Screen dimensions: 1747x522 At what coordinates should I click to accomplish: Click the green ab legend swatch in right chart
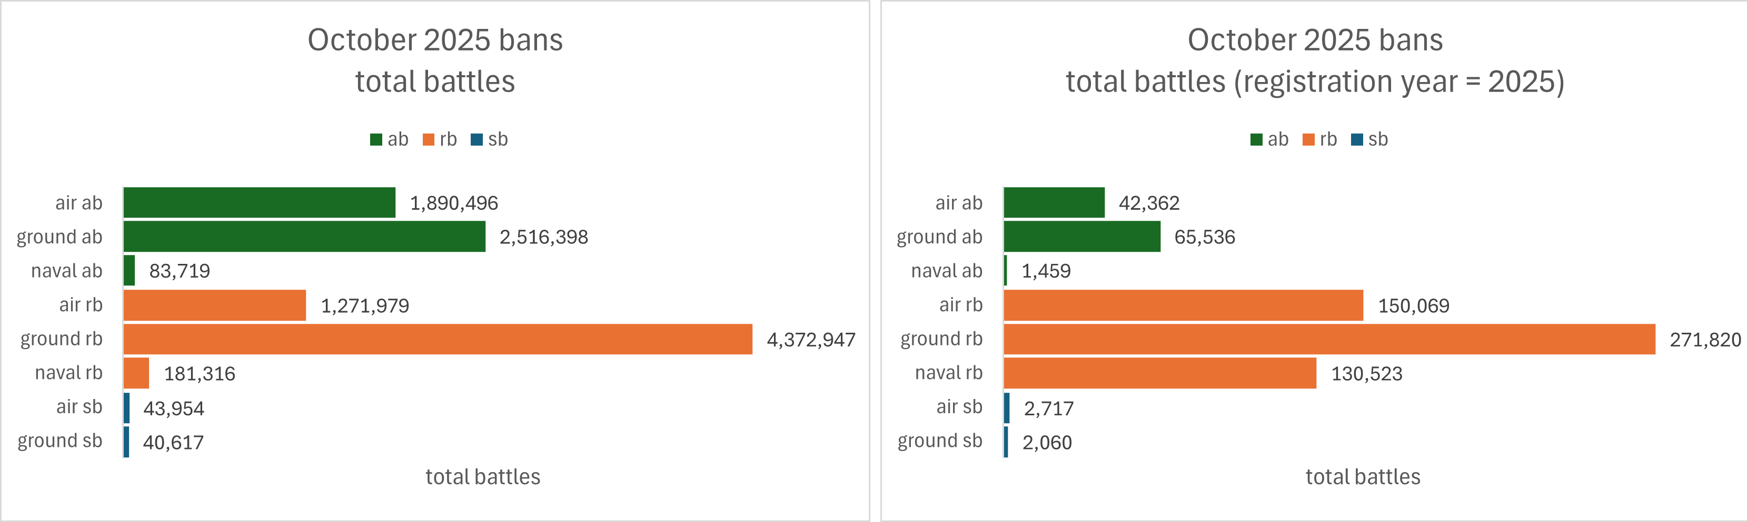pos(1256,140)
